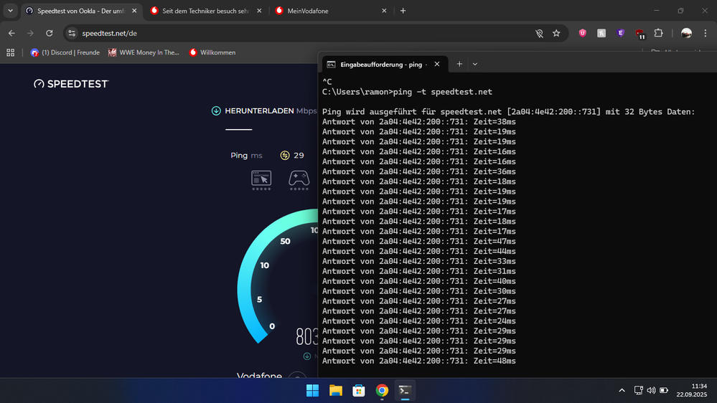Click the 'ping -t speedtest.net' command line
Viewport: 717px width, 403px height.
click(407, 92)
